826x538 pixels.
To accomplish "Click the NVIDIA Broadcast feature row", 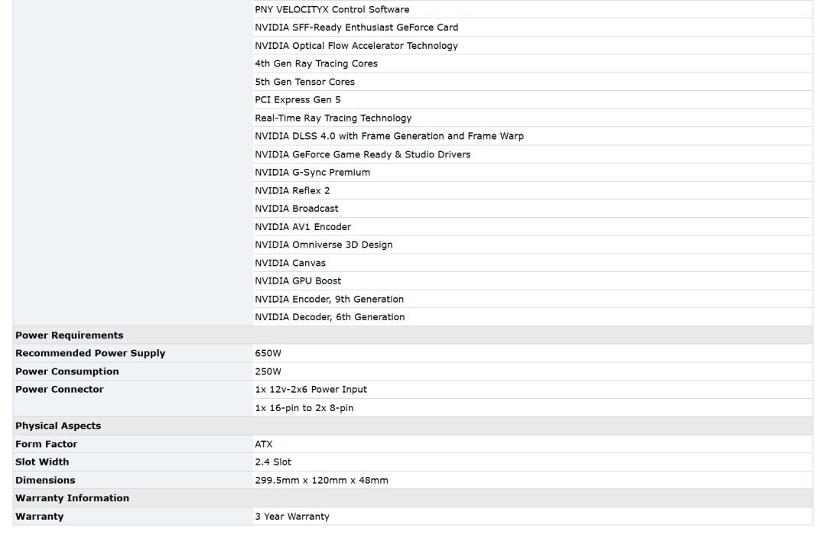I will [x=297, y=209].
